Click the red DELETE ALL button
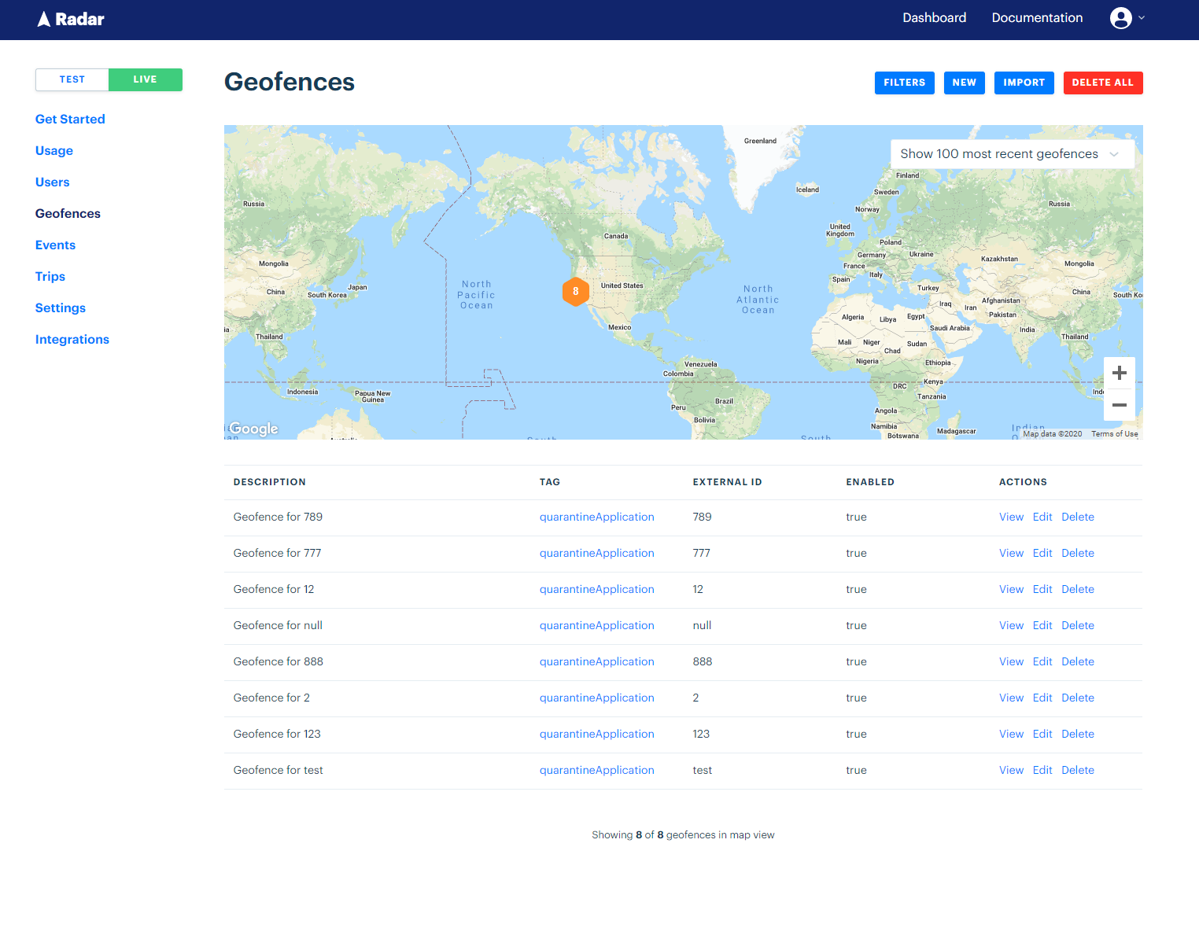The image size is (1199, 928). pyautogui.click(x=1103, y=83)
